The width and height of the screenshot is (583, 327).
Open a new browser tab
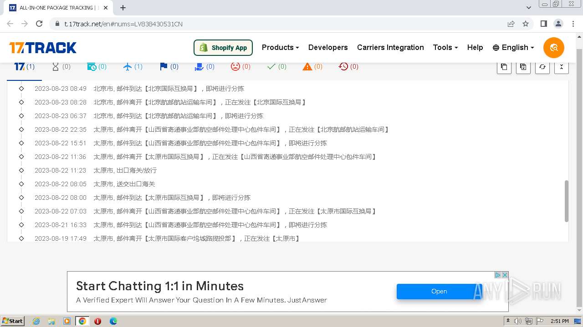(x=123, y=8)
